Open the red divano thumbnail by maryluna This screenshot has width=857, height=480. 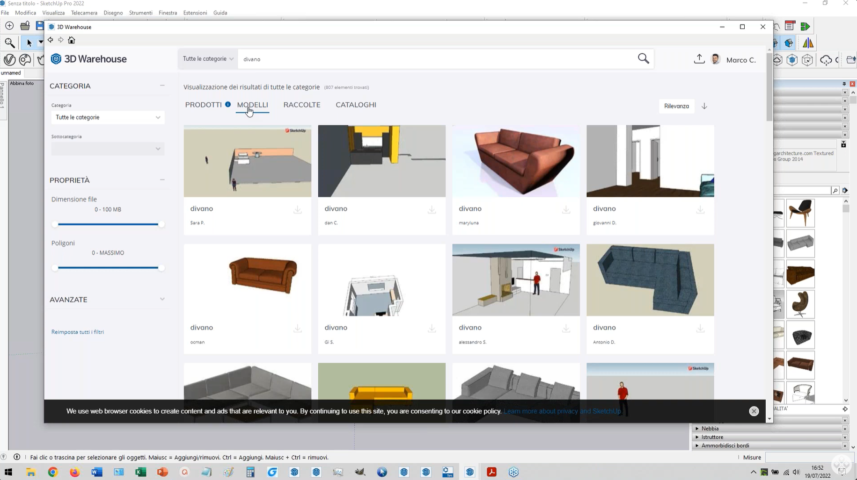click(x=516, y=161)
